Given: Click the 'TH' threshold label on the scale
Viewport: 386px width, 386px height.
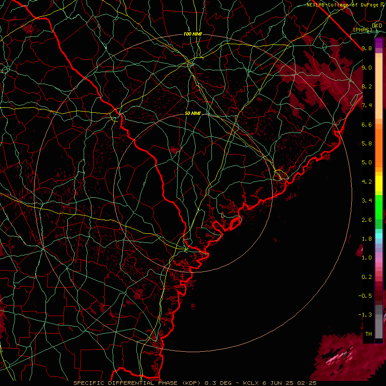Looking at the screenshot, I should (x=368, y=334).
